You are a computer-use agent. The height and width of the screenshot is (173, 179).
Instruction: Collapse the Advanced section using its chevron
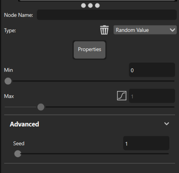click(x=166, y=124)
